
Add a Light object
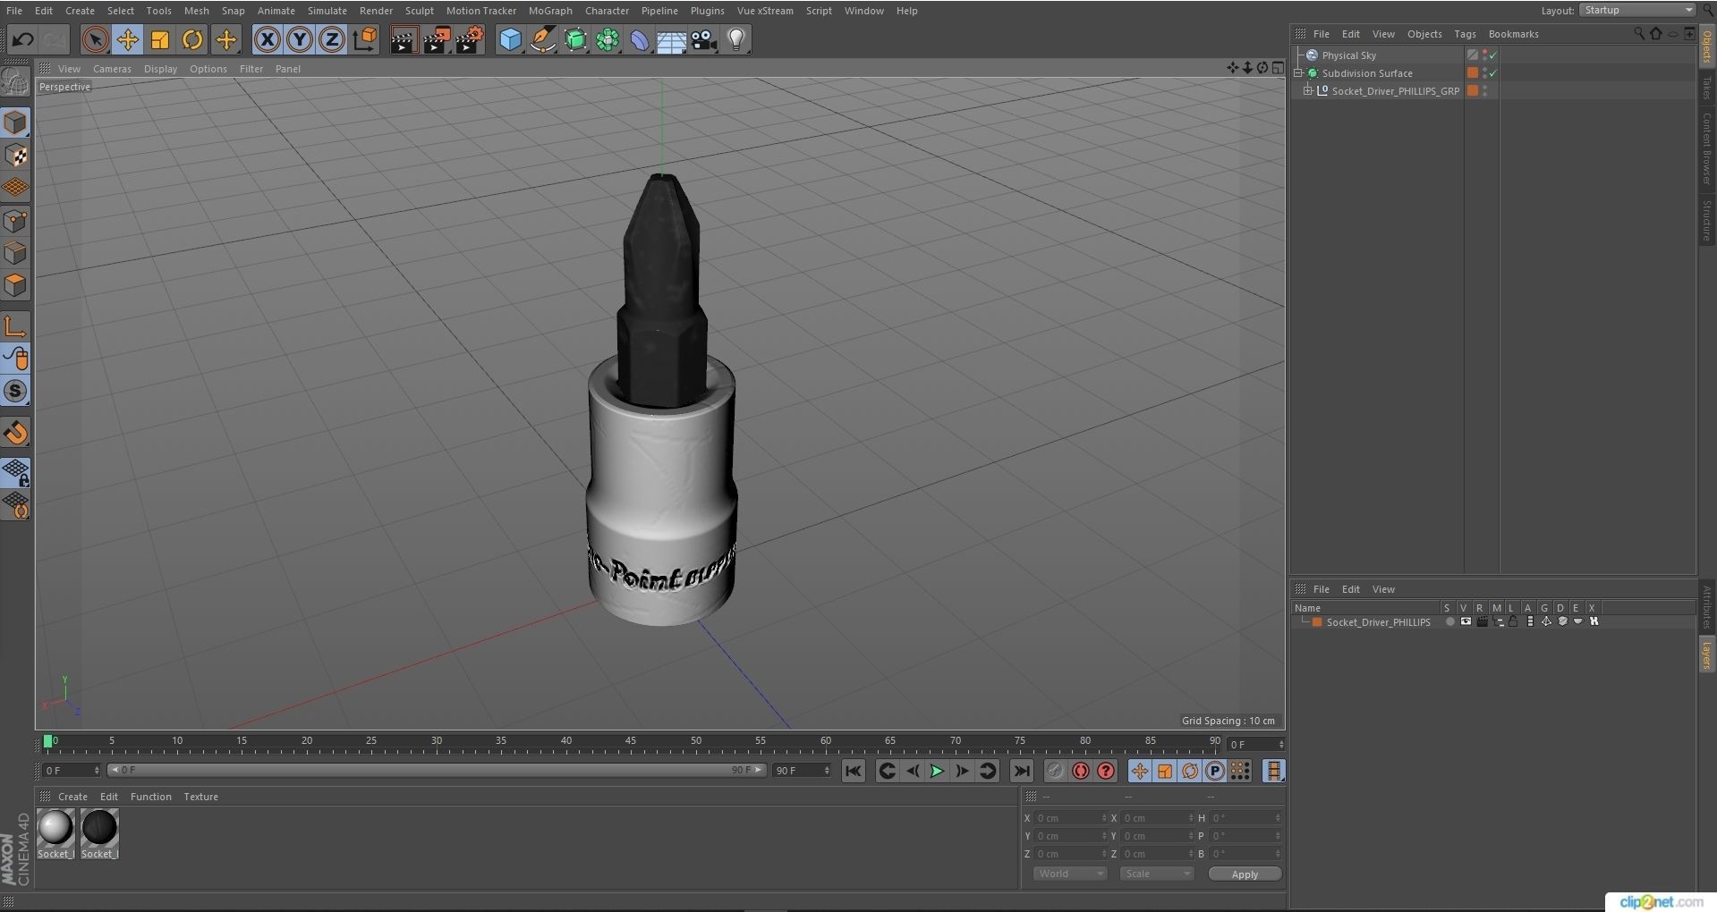click(x=736, y=39)
